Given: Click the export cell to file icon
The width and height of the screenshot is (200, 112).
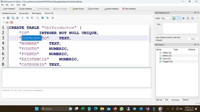Looking at the screenshot, I should coord(192,18).
